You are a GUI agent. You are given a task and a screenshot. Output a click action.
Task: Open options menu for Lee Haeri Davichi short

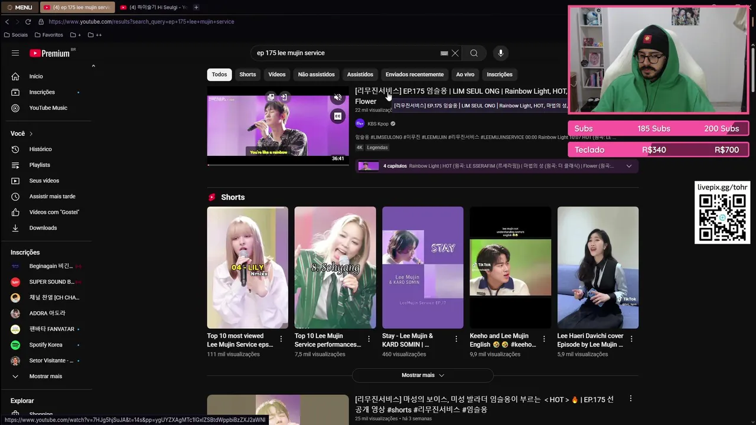[631, 339]
